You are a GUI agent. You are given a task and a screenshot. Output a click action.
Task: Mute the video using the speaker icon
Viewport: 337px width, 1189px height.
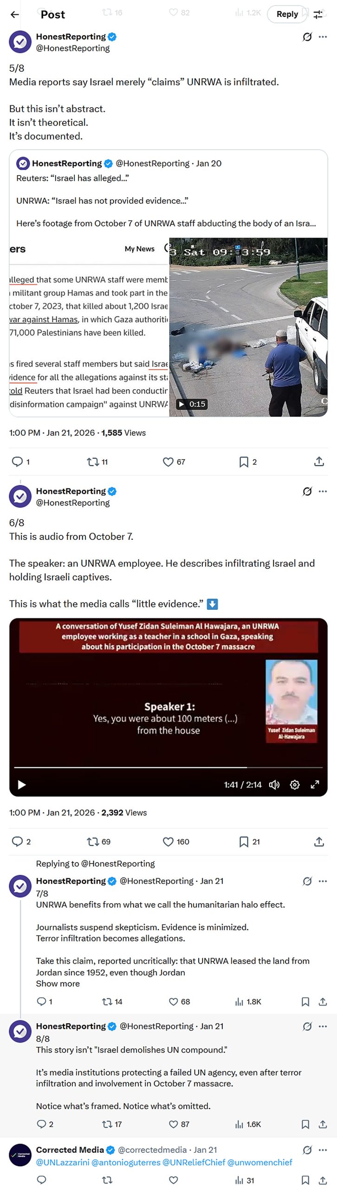[x=274, y=785]
